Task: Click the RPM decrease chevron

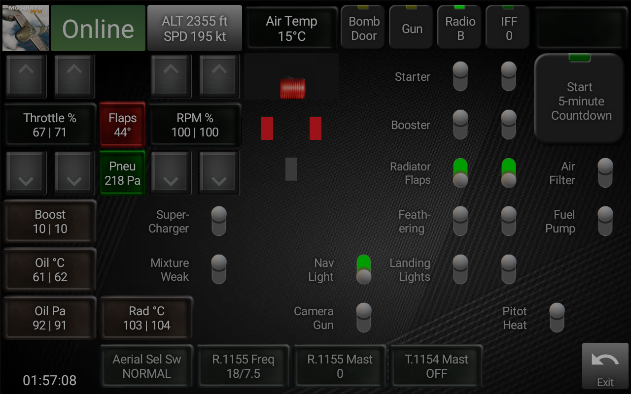Action: coord(171,173)
